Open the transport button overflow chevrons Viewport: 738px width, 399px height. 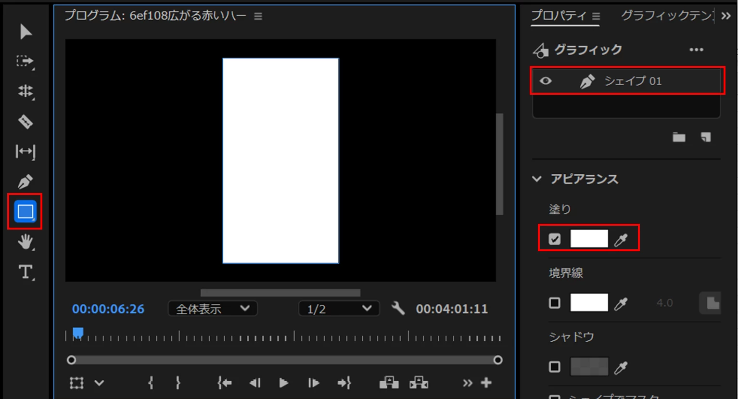467,383
